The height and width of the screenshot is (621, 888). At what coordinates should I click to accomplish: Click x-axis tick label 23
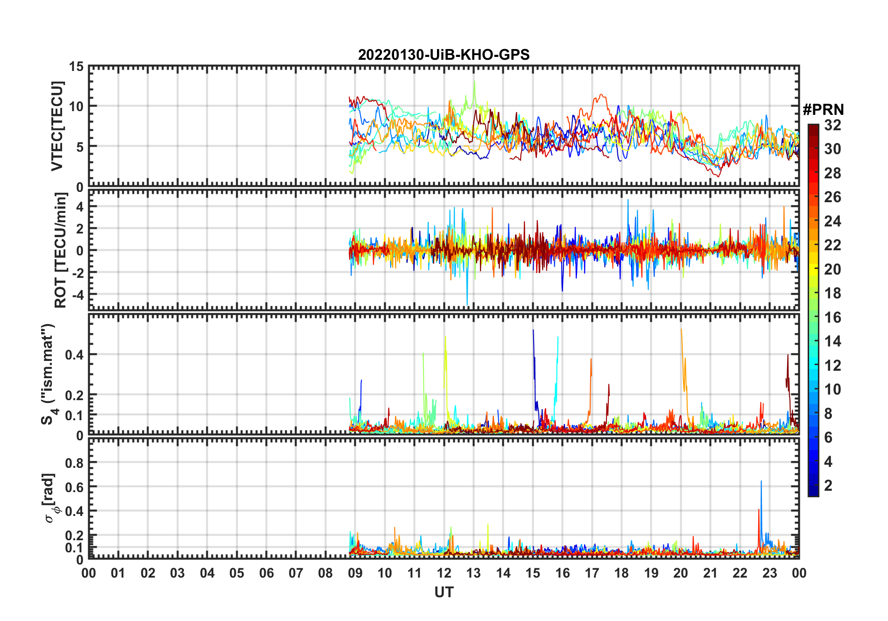pyautogui.click(x=769, y=573)
